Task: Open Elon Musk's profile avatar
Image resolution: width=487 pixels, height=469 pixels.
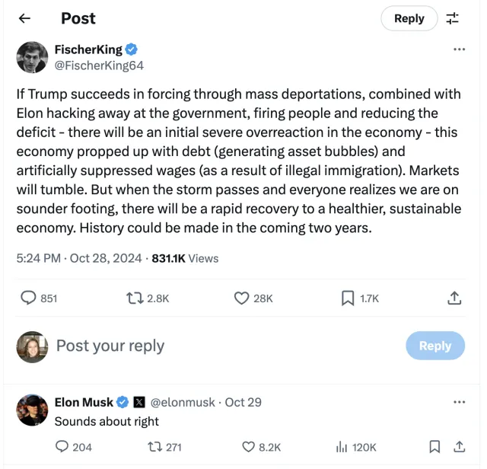Action: point(32,410)
